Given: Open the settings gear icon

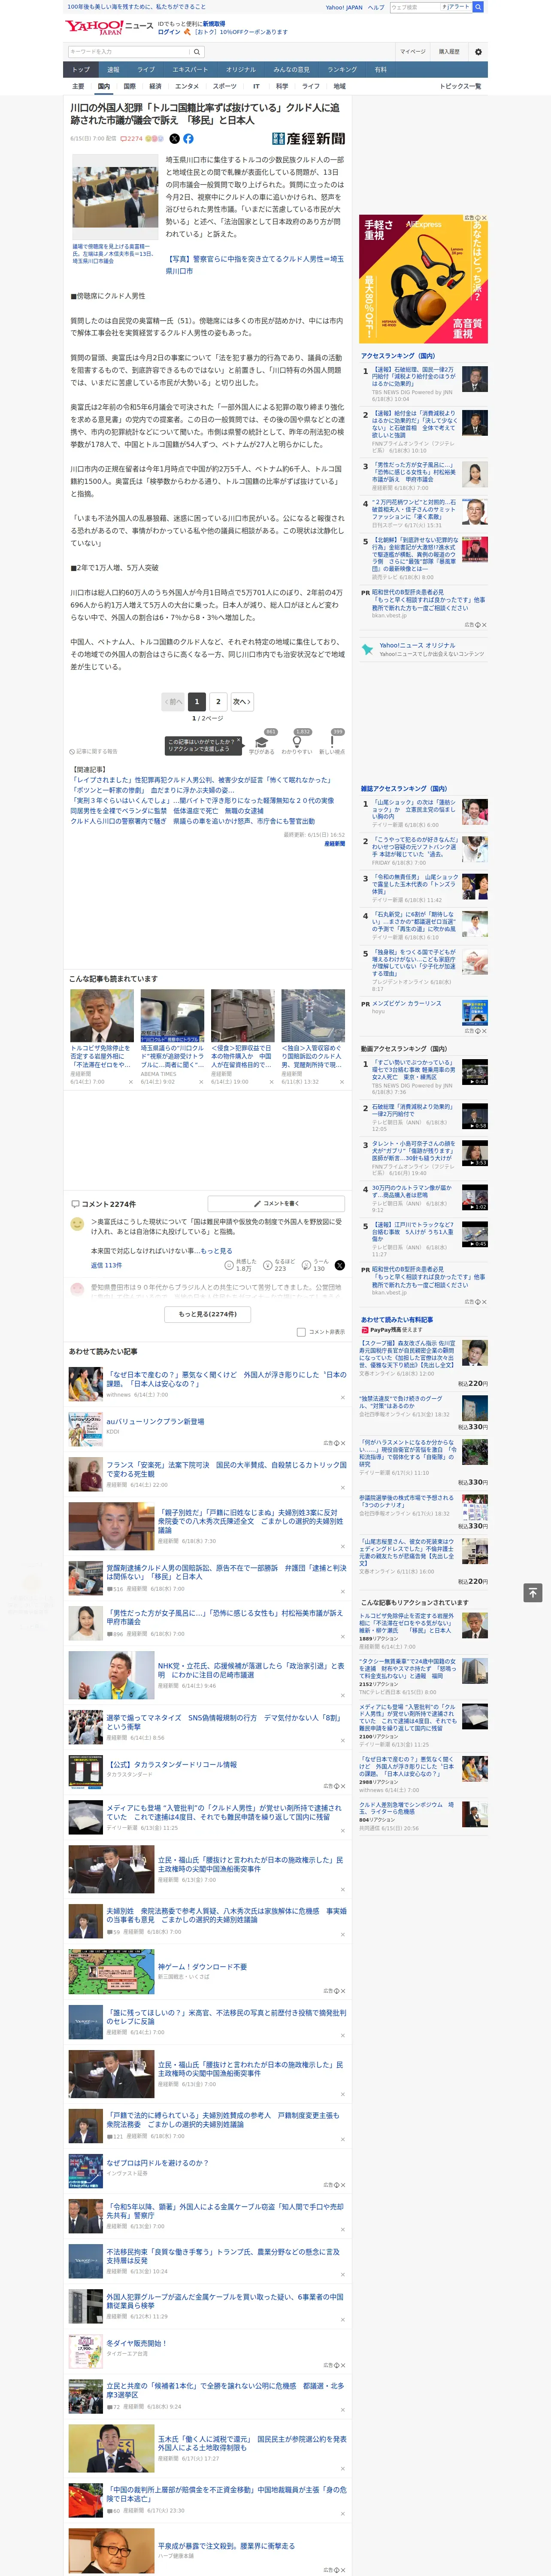Looking at the screenshot, I should click(478, 52).
